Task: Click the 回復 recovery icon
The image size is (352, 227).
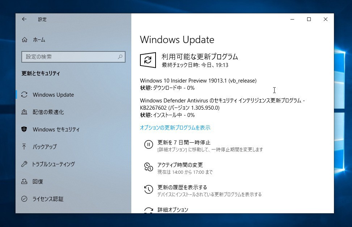Action: 24,181
